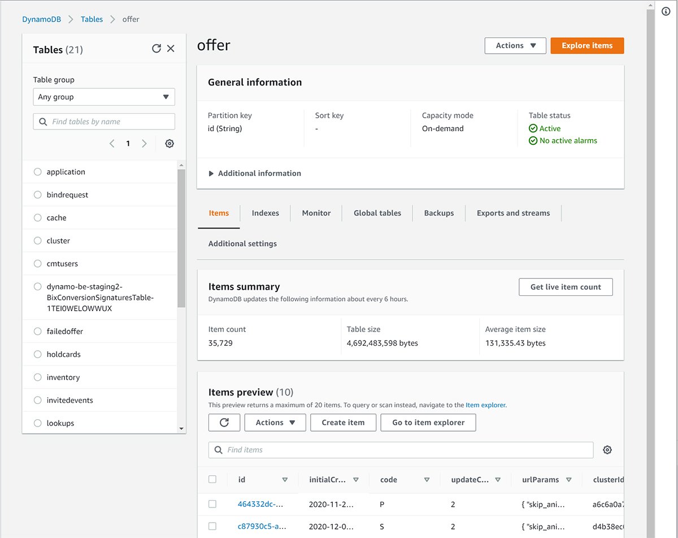Viewport: 678px width, 538px height.
Task: Open the info panel icon
Action: click(x=666, y=11)
